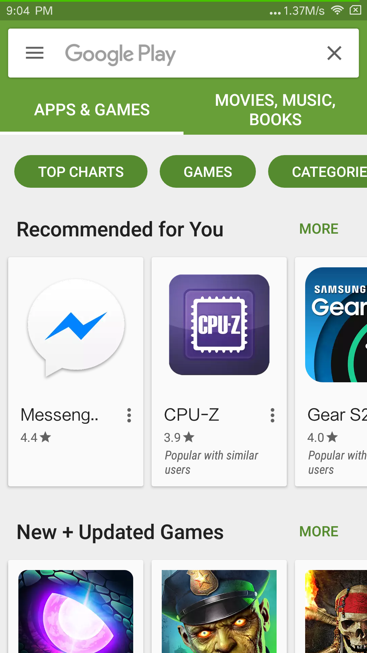Tap the Wi-Fi status bar icon
367x653 pixels.
click(337, 10)
